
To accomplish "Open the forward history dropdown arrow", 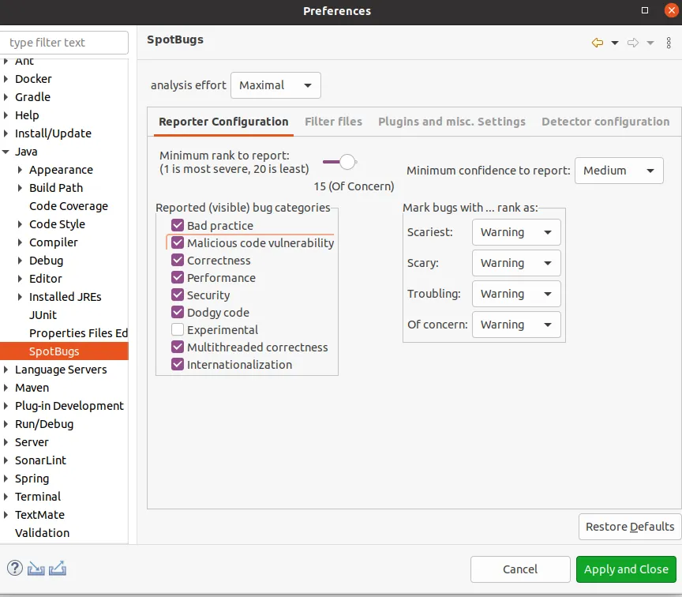I will point(650,43).
